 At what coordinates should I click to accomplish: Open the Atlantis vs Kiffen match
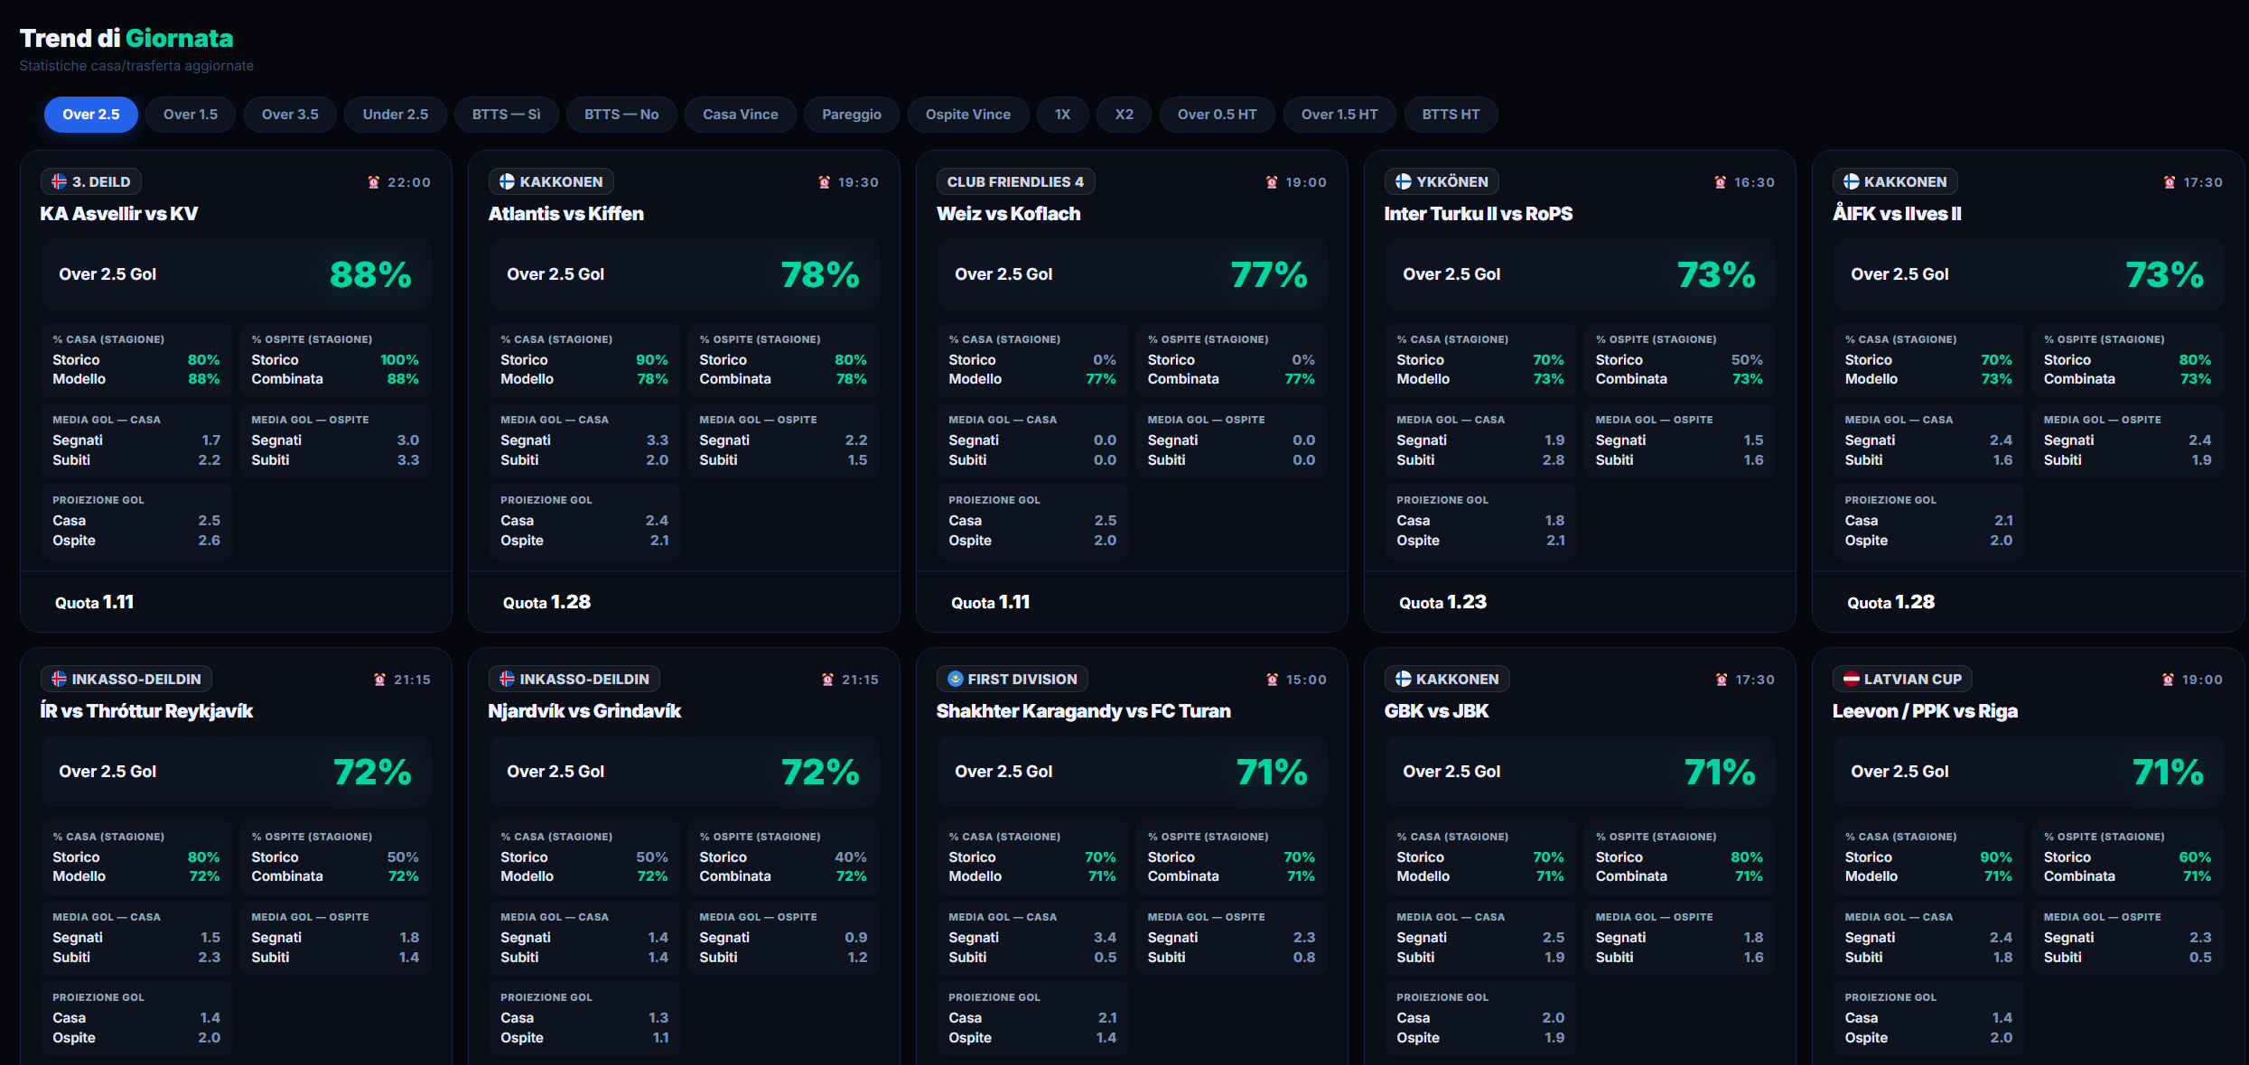[566, 214]
